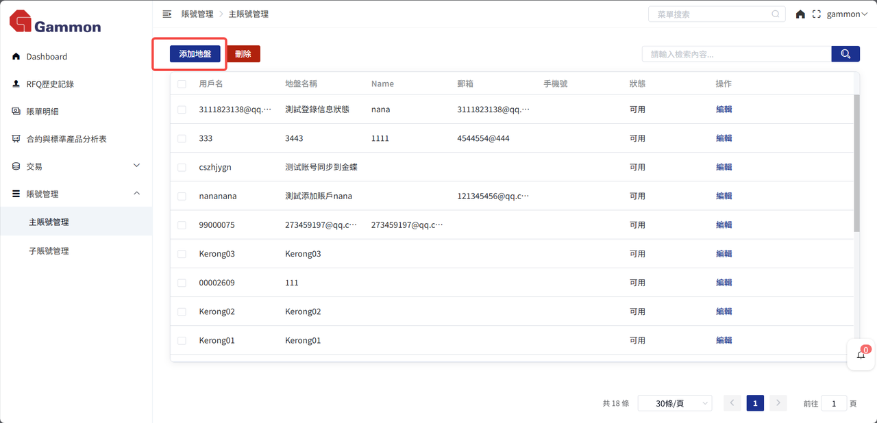This screenshot has height=423, width=877.
Task: Tick the checkbox for Kerong03
Action: (x=182, y=254)
